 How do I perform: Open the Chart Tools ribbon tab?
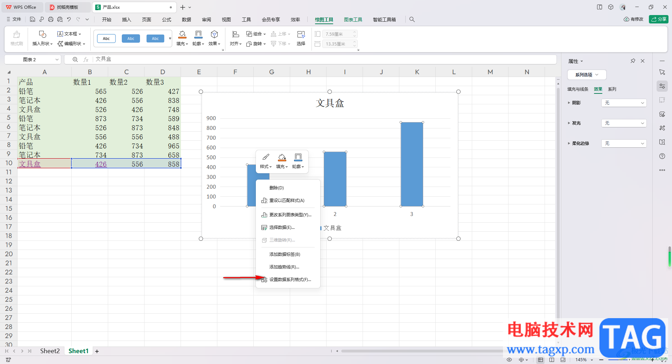[x=353, y=20]
